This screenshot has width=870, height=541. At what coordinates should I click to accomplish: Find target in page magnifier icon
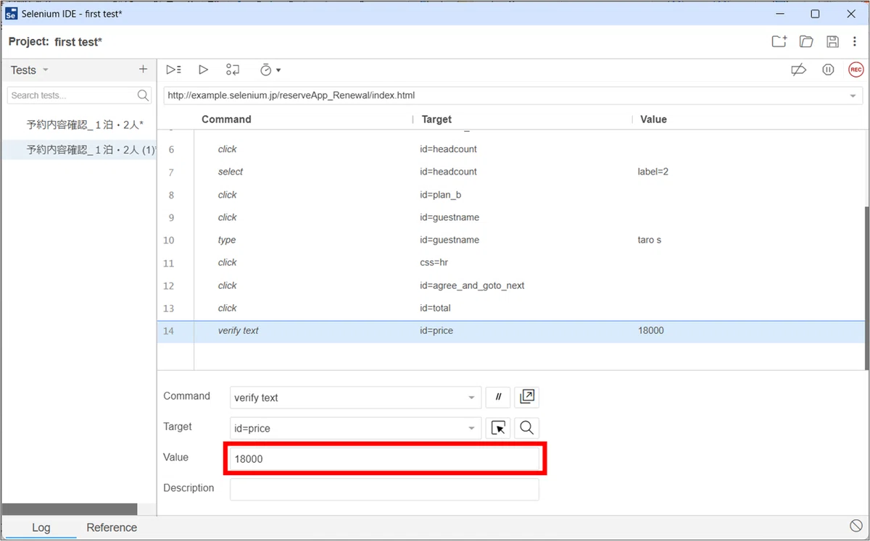[527, 428]
